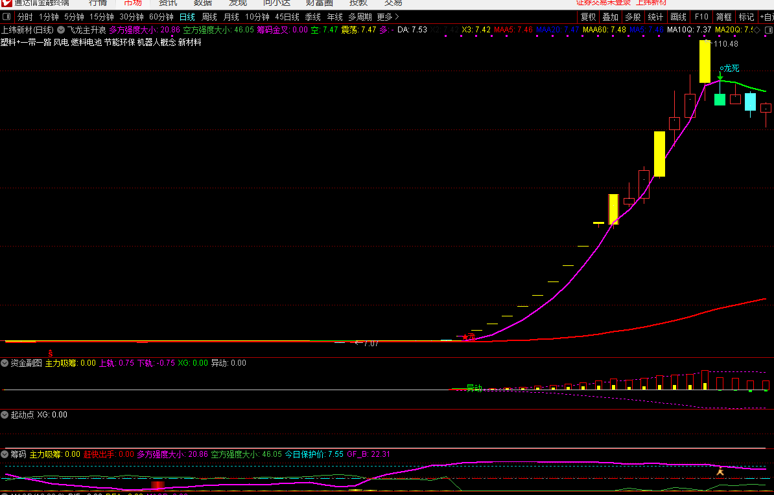Click the 7.07 low price label

tap(371, 344)
